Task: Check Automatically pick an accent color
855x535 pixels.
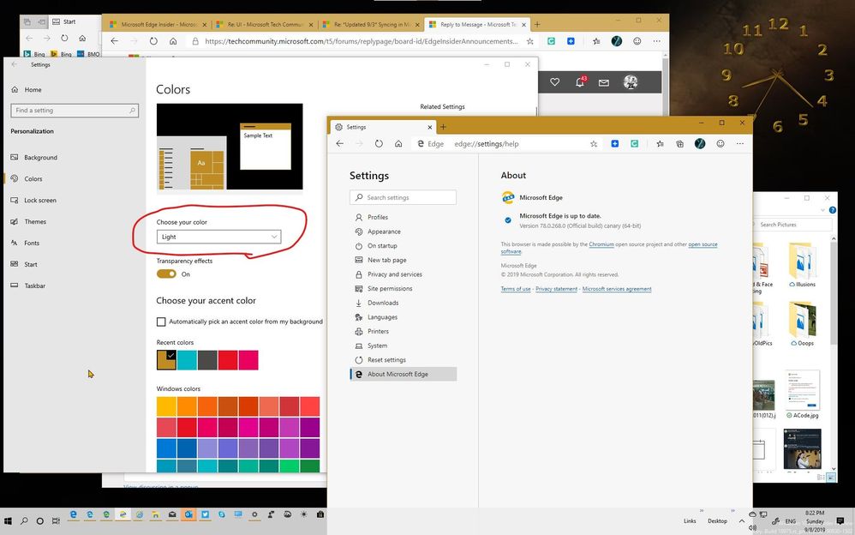Action: pos(161,322)
